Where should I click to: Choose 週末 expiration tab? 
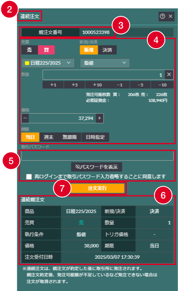coord(49,137)
